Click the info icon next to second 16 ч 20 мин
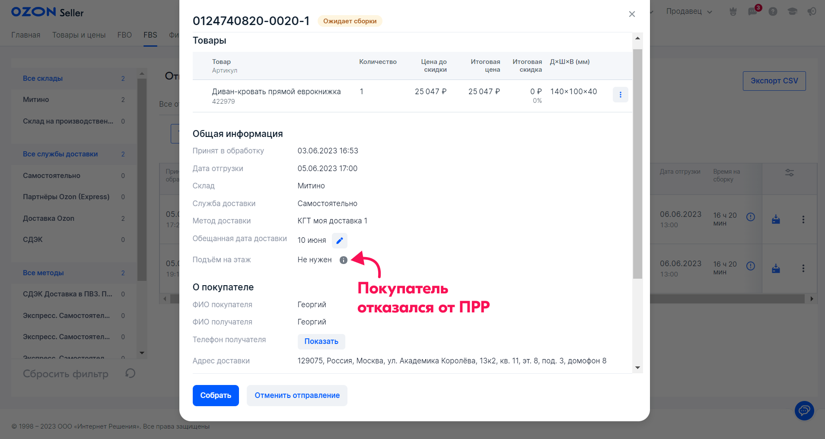 (x=751, y=266)
